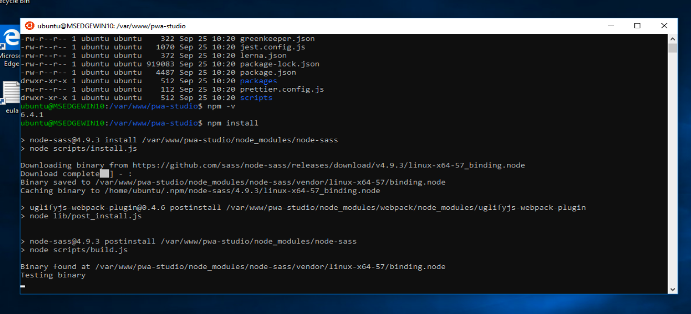Maximize the terminal window
This screenshot has height=314, width=691.
click(637, 25)
